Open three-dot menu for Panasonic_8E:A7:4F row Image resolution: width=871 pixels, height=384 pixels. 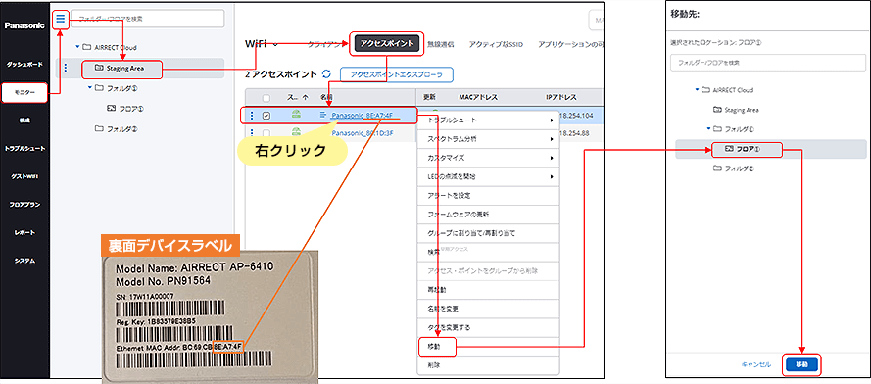click(252, 116)
